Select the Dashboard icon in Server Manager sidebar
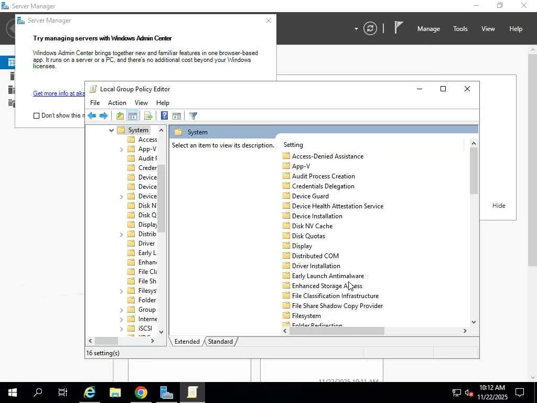Image resolution: width=537 pixels, height=403 pixels. (x=12, y=63)
